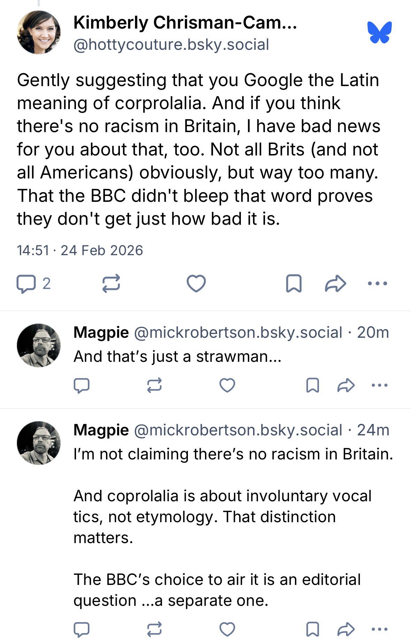The height and width of the screenshot is (640, 411).
Task: Reply to Kimberly's main post
Action: [x=26, y=284]
